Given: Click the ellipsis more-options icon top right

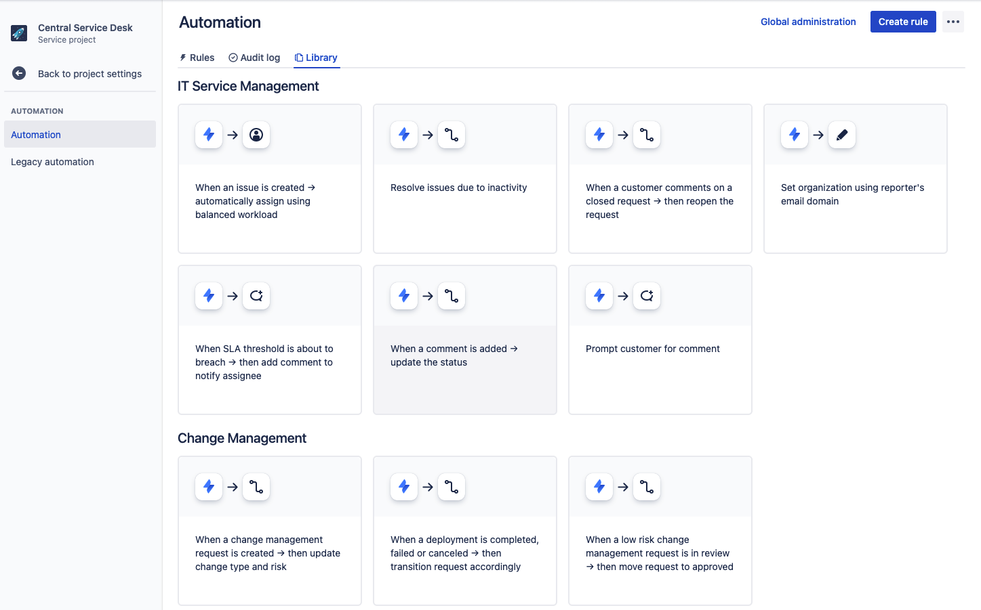Looking at the screenshot, I should tap(953, 22).
